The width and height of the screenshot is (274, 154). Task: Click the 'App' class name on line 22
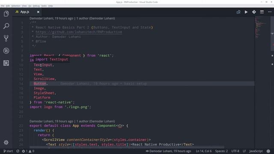click(76, 126)
